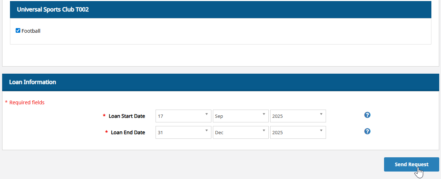Click the Loan Information section header
The height and width of the screenshot is (179, 441).
point(221,82)
